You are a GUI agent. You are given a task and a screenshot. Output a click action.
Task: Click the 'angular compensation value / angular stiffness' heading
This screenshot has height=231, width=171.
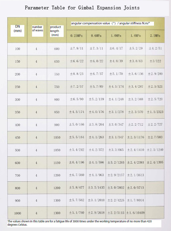[110, 23]
